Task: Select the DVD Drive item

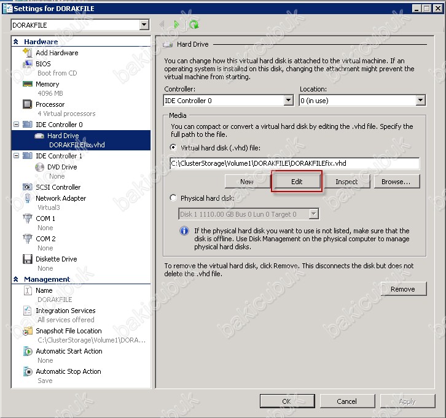Action: pos(61,167)
